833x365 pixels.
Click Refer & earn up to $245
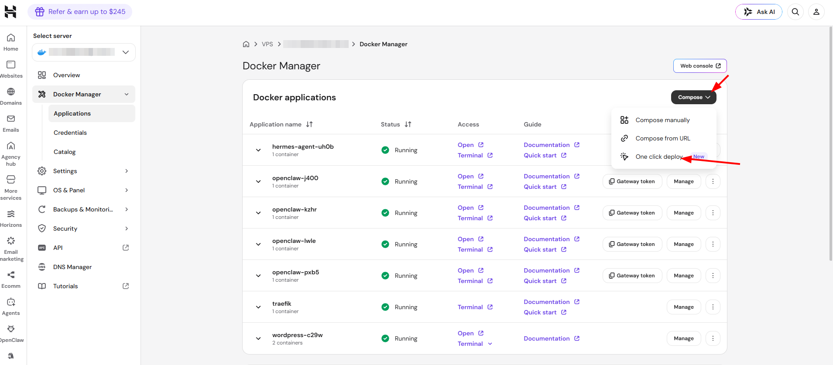pos(80,12)
